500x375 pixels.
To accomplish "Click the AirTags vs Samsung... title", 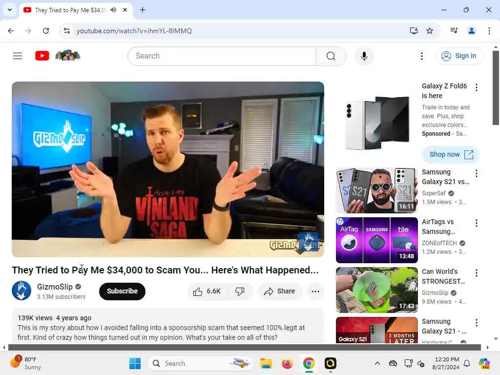I will 438,227.
